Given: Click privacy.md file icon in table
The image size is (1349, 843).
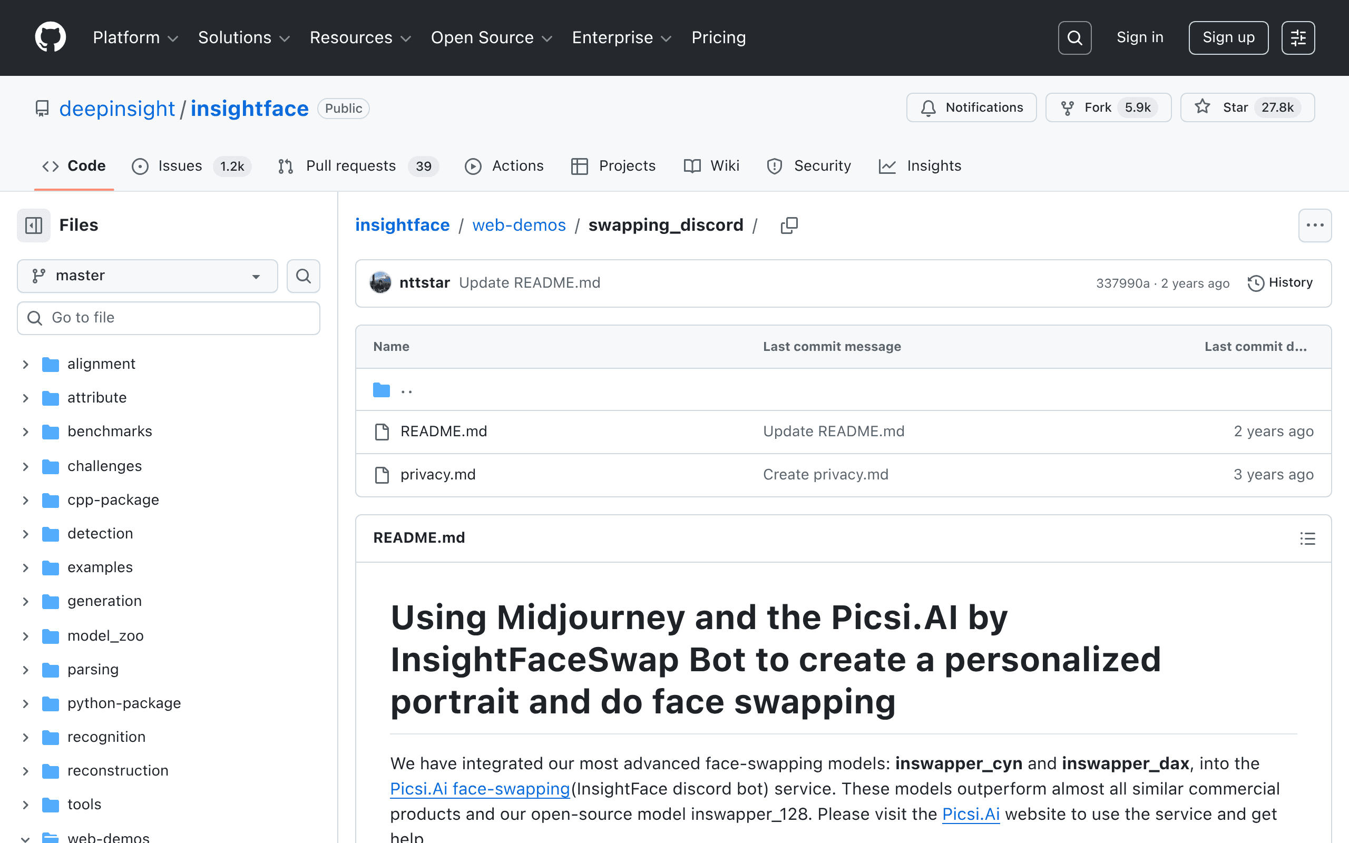Looking at the screenshot, I should tap(382, 475).
